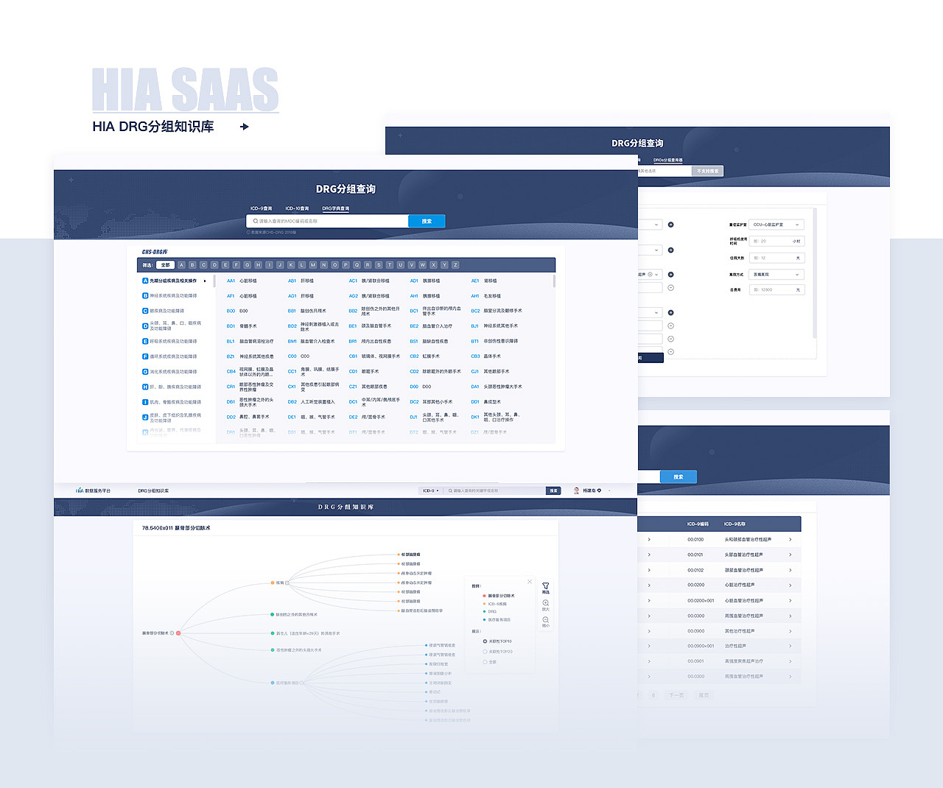Image resolution: width=943 pixels, height=788 pixels.
Task: Open the ICD-9 dropdown in the bottom navbar
Action: click(x=429, y=490)
